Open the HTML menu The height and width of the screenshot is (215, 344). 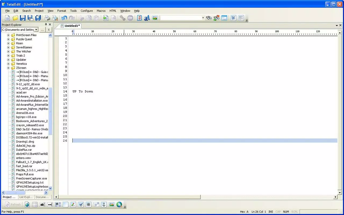click(x=113, y=11)
